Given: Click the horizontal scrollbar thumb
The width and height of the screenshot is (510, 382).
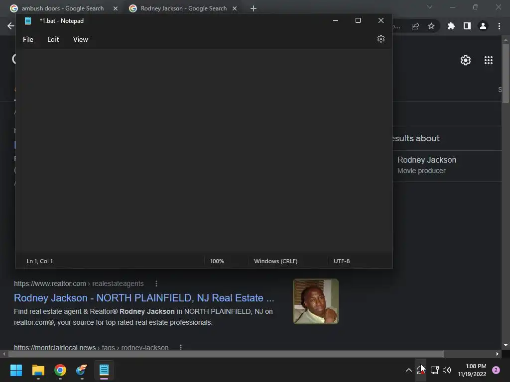Looking at the screenshot, I should pyautogui.click(x=226, y=354).
